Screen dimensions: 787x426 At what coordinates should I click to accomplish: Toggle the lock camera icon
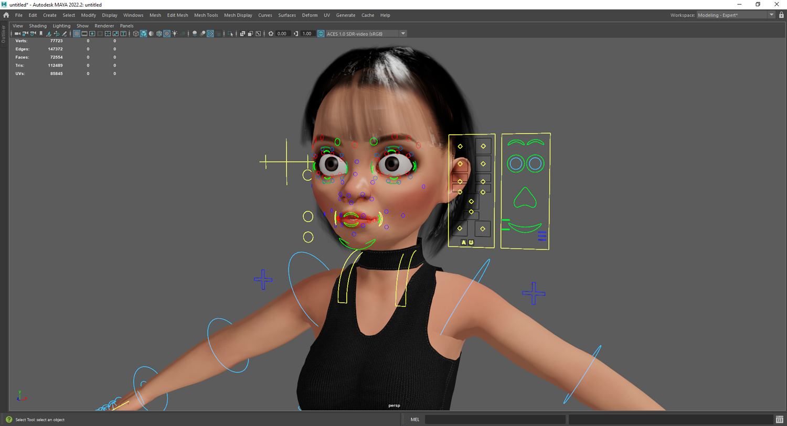[x=25, y=34]
